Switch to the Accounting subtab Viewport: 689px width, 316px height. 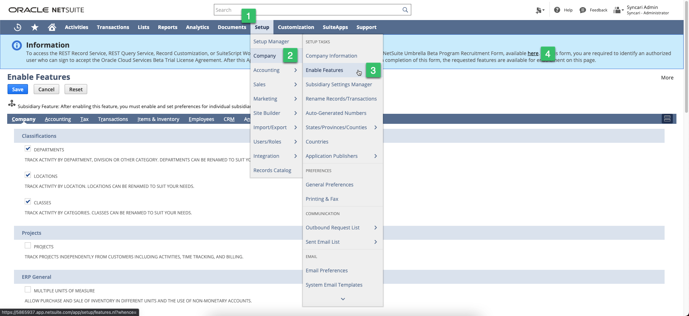[x=58, y=119]
